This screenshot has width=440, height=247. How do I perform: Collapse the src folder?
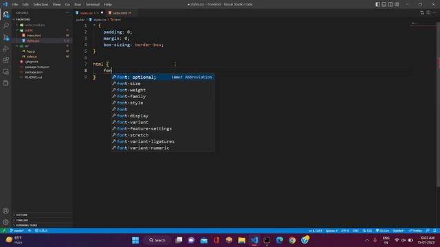tap(27, 46)
